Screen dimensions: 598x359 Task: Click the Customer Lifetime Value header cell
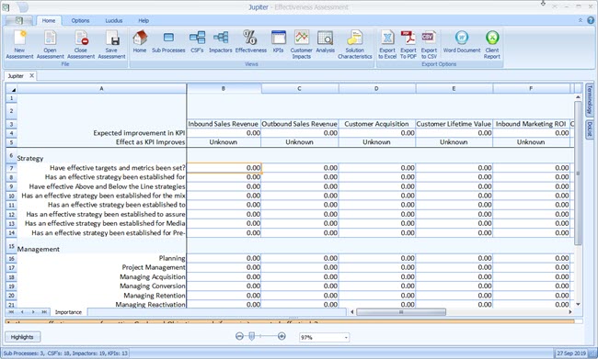click(x=454, y=124)
